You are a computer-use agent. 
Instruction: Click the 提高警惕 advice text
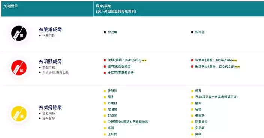click(x=49, y=118)
